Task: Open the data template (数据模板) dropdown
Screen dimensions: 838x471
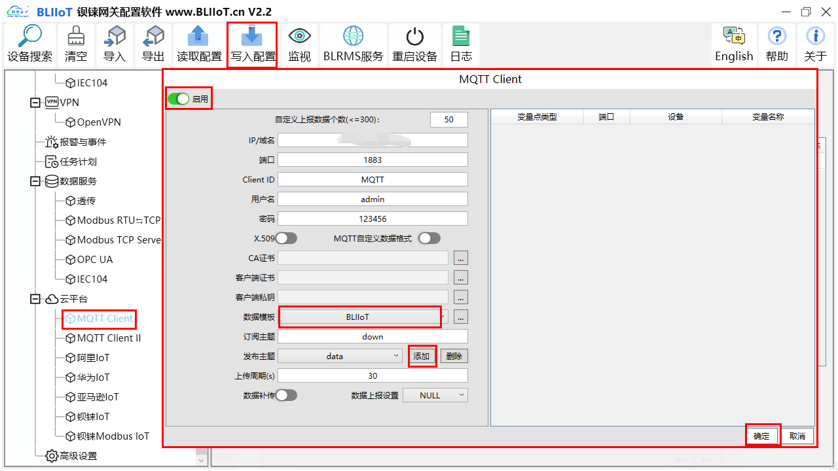Action: click(x=363, y=317)
